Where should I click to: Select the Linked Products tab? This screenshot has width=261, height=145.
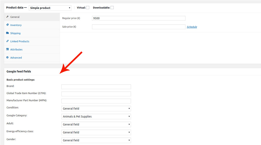pyautogui.click(x=32, y=41)
